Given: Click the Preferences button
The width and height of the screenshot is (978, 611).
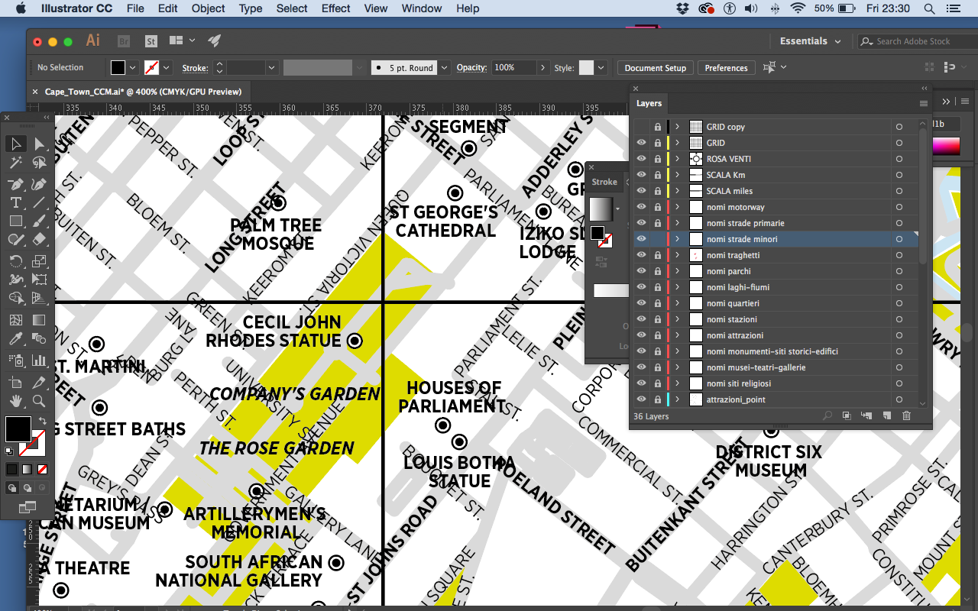Looking at the screenshot, I should [726, 68].
